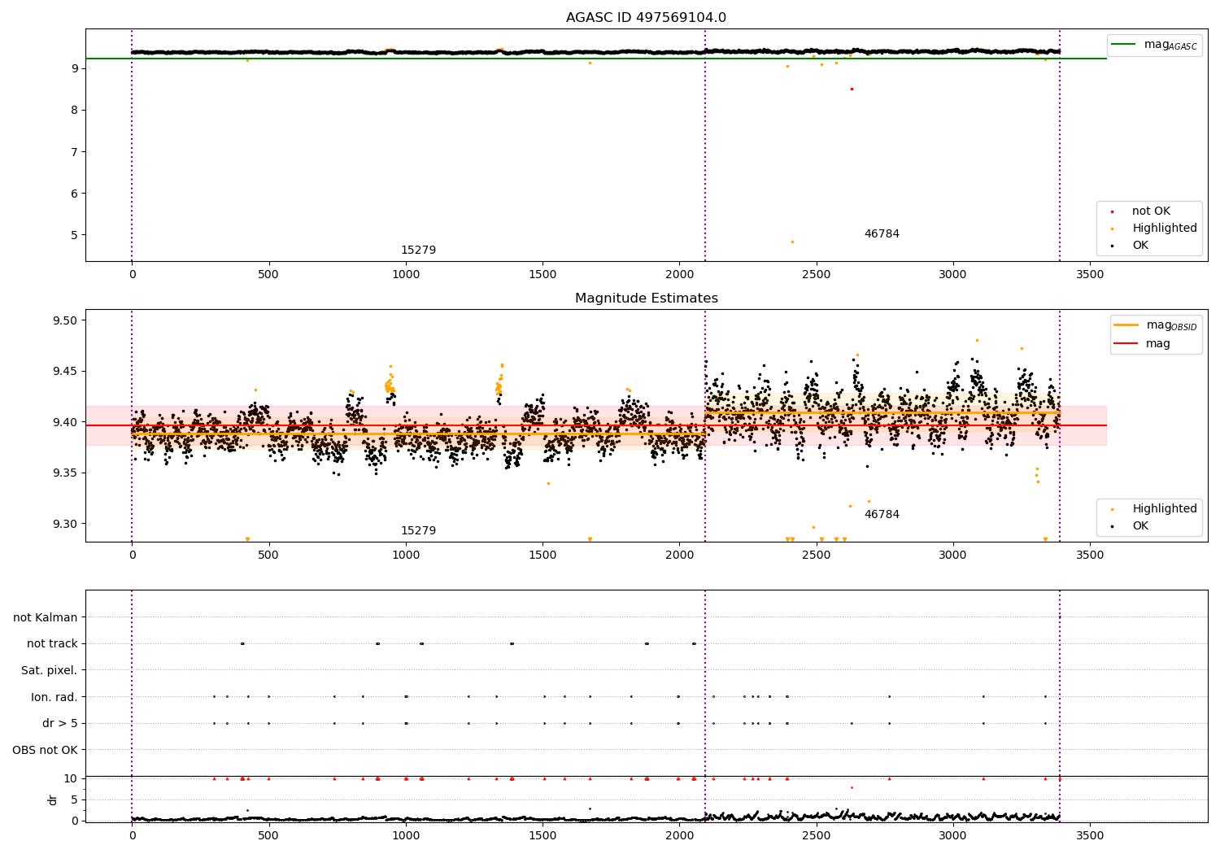Click the 15279 label in Magnitude Estimates plot
1220x854 pixels.
click(418, 531)
